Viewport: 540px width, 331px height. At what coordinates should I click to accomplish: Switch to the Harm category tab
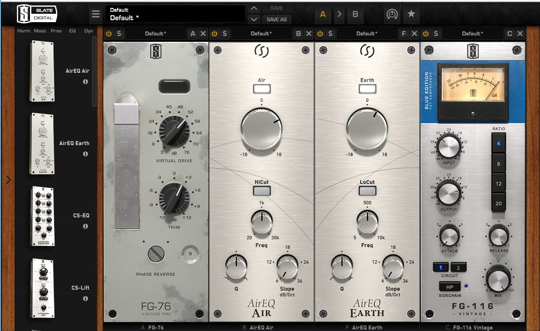click(x=24, y=30)
